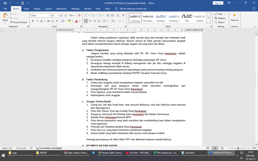Clear all formatting icon
This screenshot has height=161, width=258.
79,16
